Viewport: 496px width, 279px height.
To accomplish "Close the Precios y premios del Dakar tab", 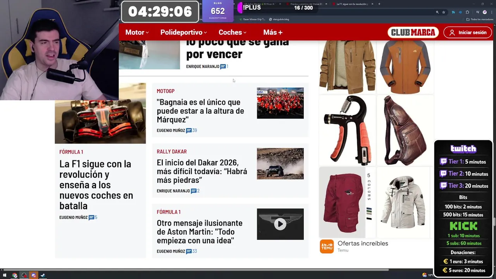I will [326, 4].
